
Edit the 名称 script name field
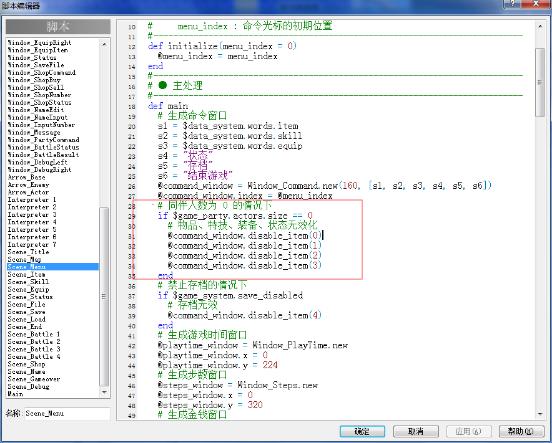[x=67, y=414]
